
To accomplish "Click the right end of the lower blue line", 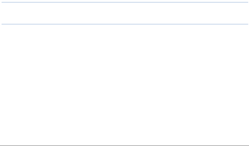I will [247, 24].
